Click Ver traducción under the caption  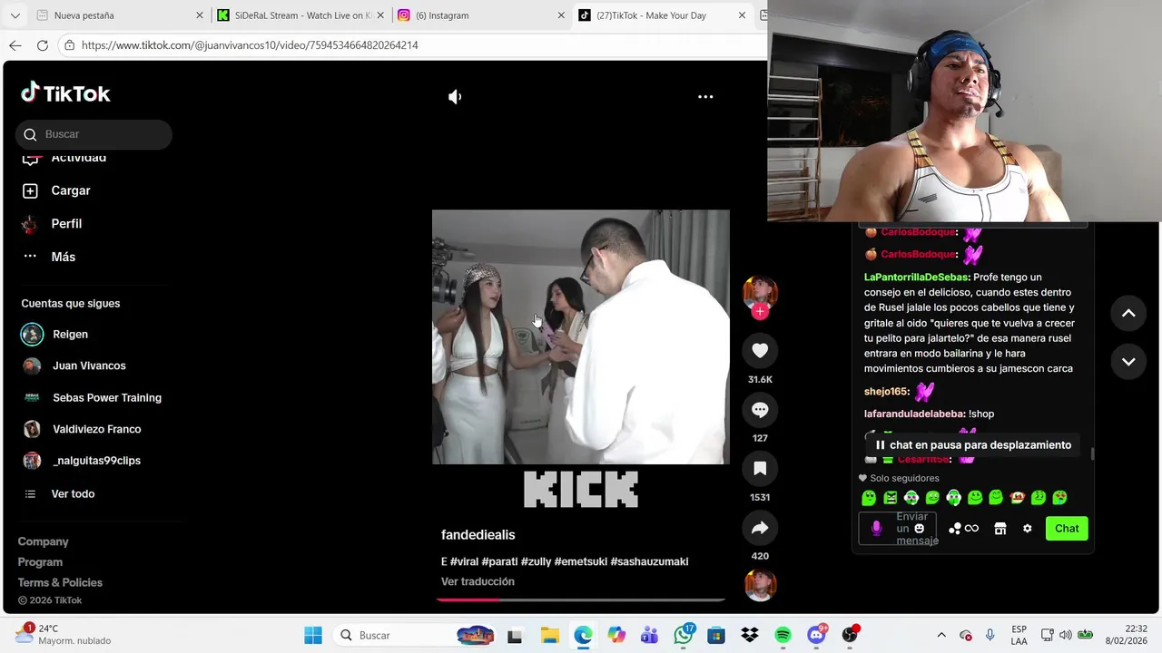(x=478, y=581)
